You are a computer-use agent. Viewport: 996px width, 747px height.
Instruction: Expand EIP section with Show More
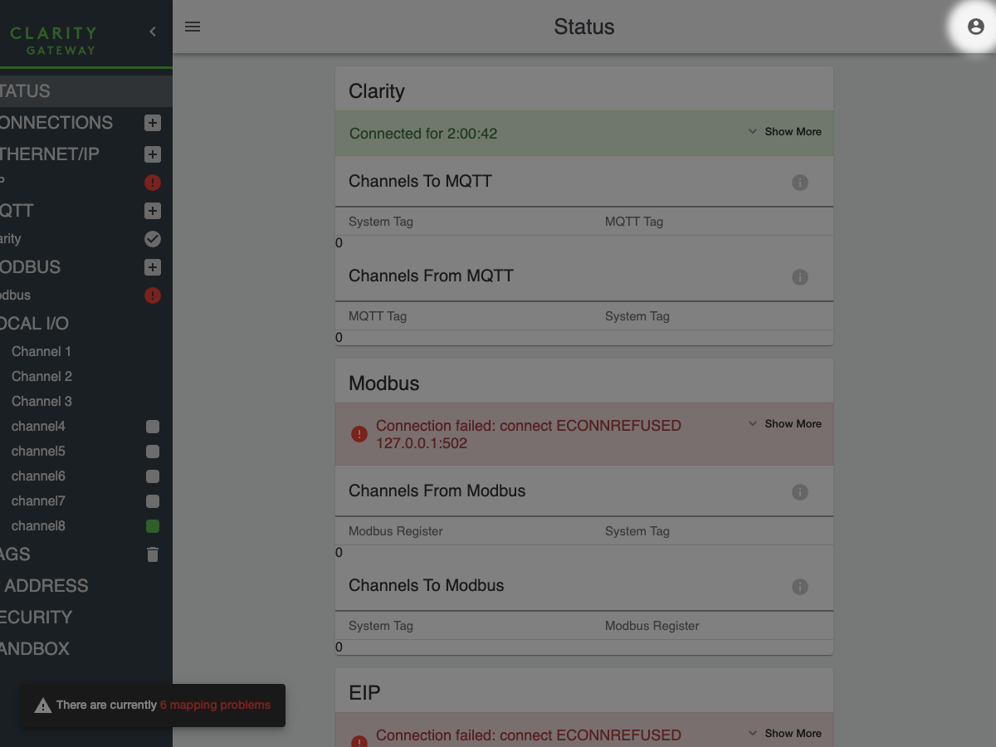tap(784, 734)
